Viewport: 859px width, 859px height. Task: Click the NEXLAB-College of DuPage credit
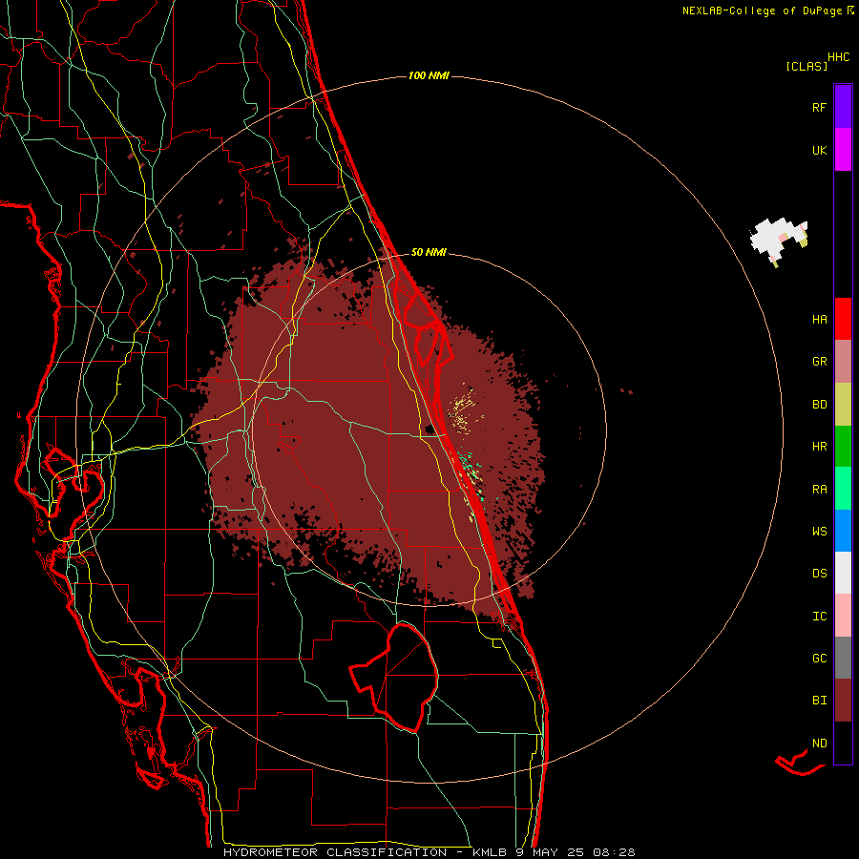point(762,10)
